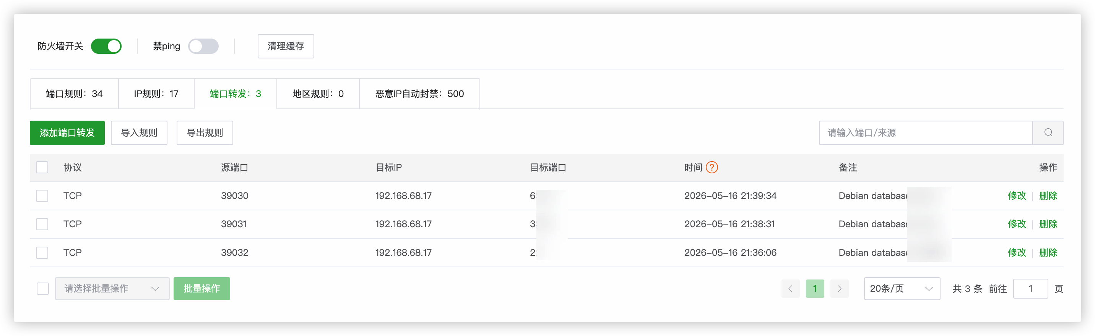Open the 20条/页 page size dropdown
Viewport: 1095px width, 336px height.
tap(902, 289)
